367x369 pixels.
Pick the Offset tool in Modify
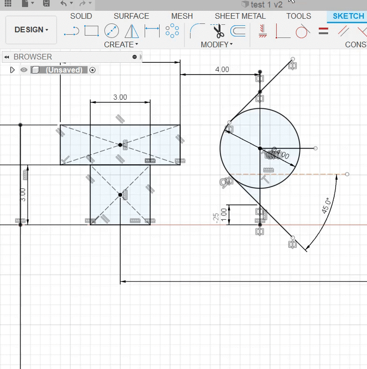click(x=238, y=31)
